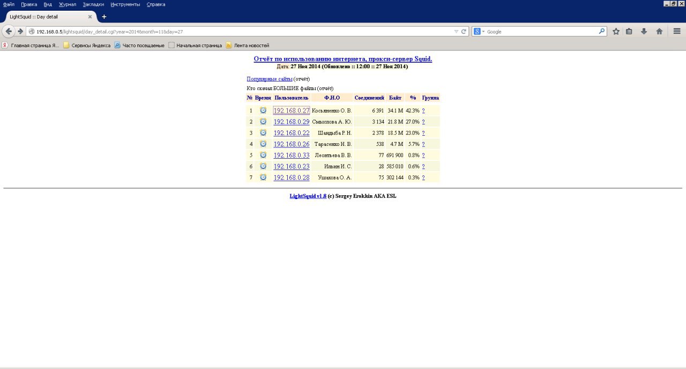The height and width of the screenshot is (369, 686).
Task: Open Главная страница Яндекс bookmark
Action: click(x=31, y=46)
